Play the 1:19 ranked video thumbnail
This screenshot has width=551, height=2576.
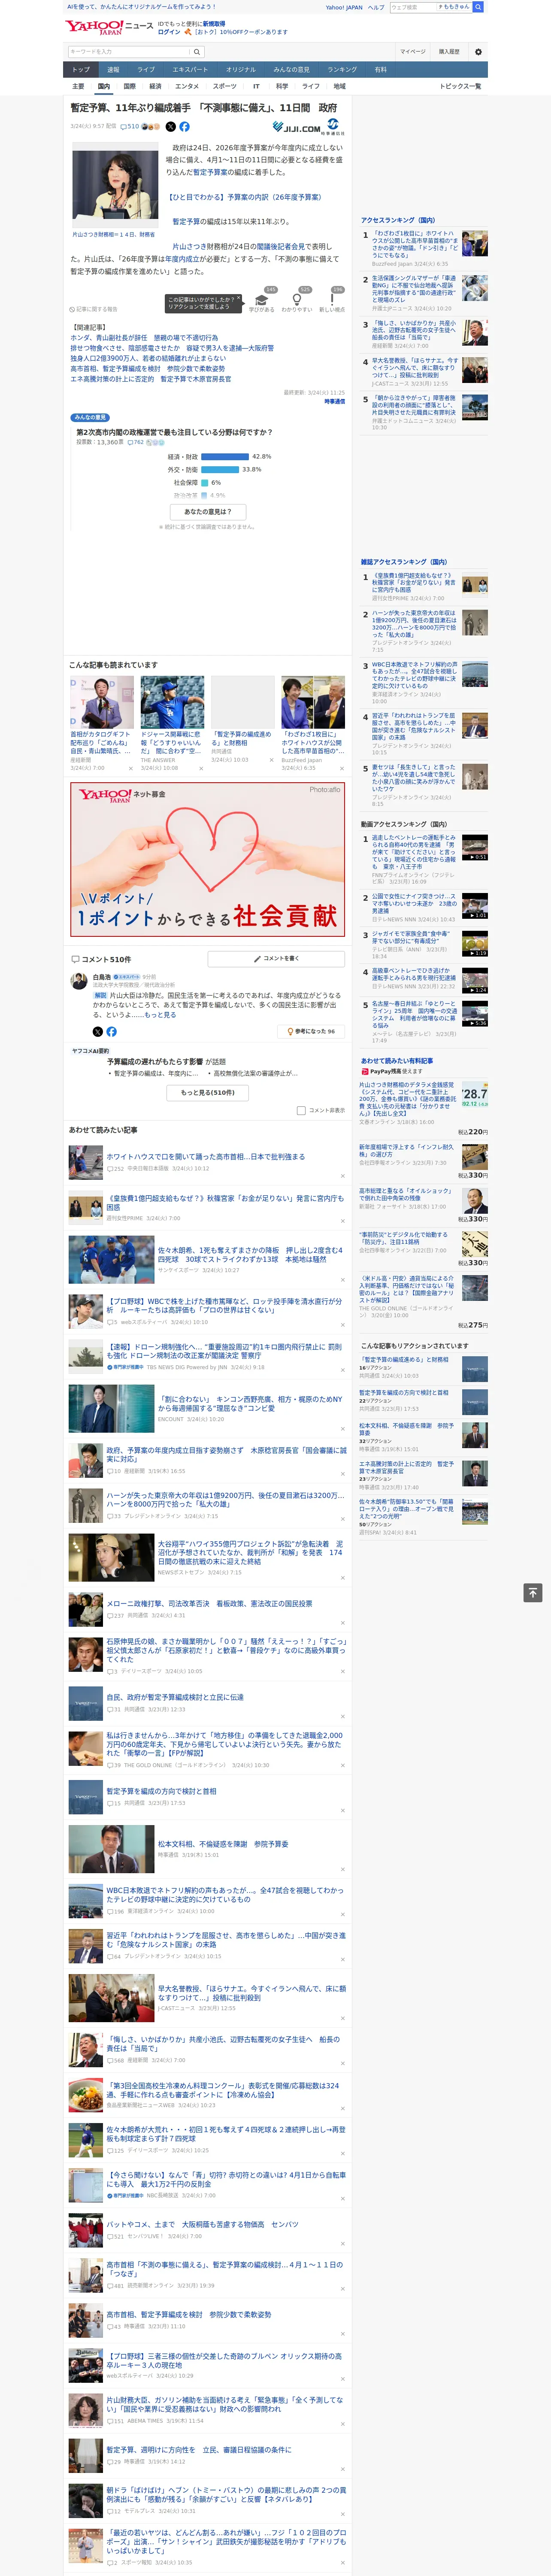point(475,944)
